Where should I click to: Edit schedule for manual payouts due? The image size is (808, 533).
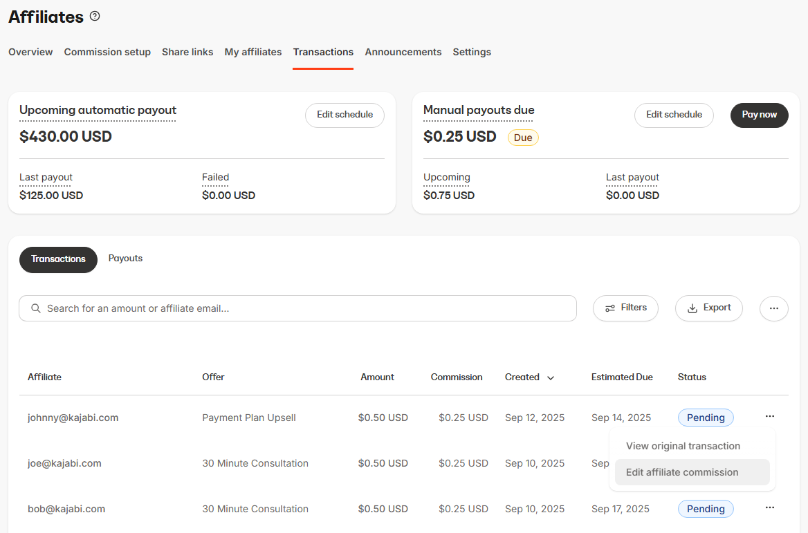(x=674, y=115)
